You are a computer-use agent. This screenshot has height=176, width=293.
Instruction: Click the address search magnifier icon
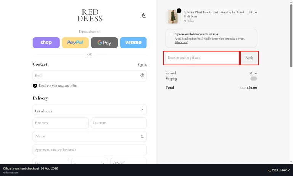tap(142, 136)
